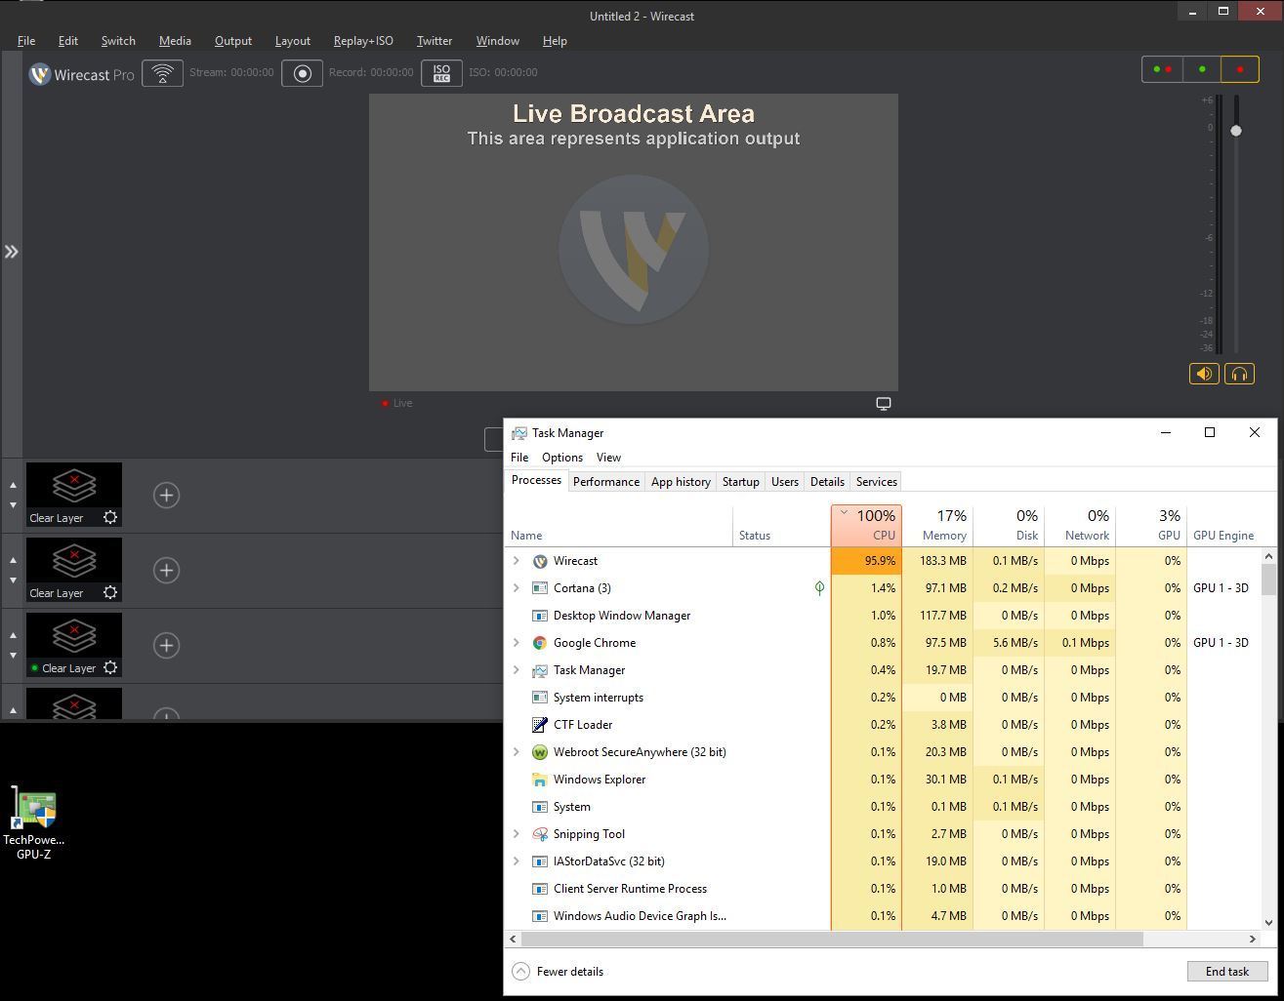Expand the IAStorDataSvc process row
1284x1001 pixels.
516,861
